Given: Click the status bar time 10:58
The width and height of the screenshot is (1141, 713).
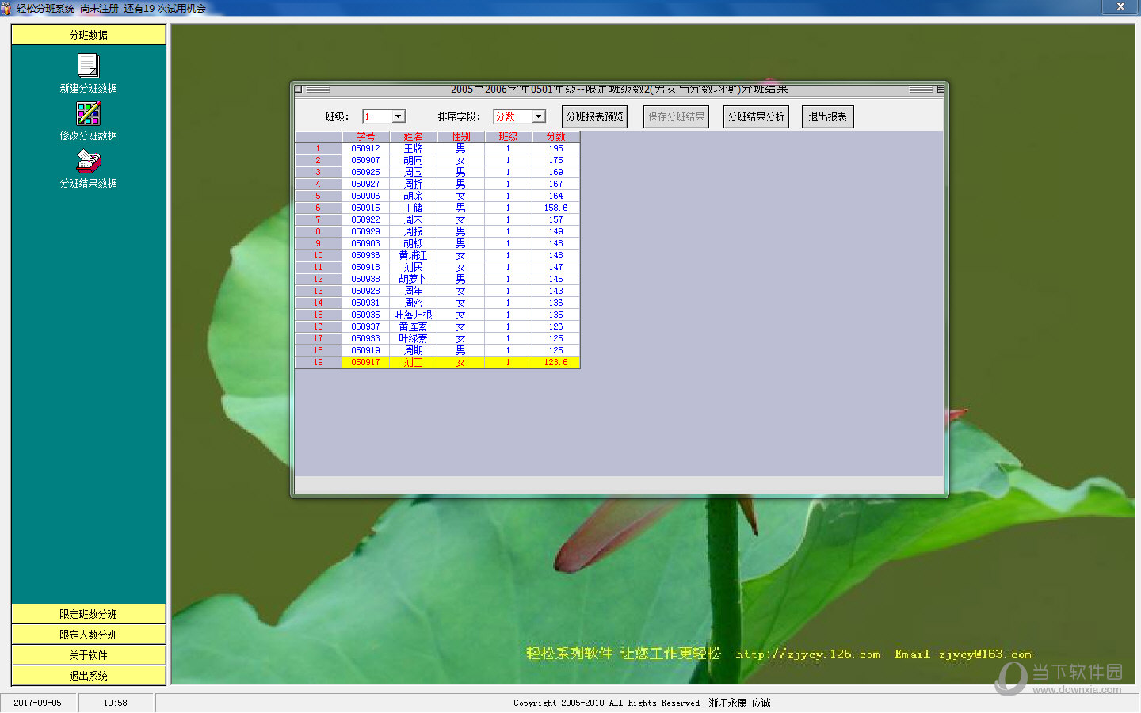Looking at the screenshot, I should click(115, 703).
